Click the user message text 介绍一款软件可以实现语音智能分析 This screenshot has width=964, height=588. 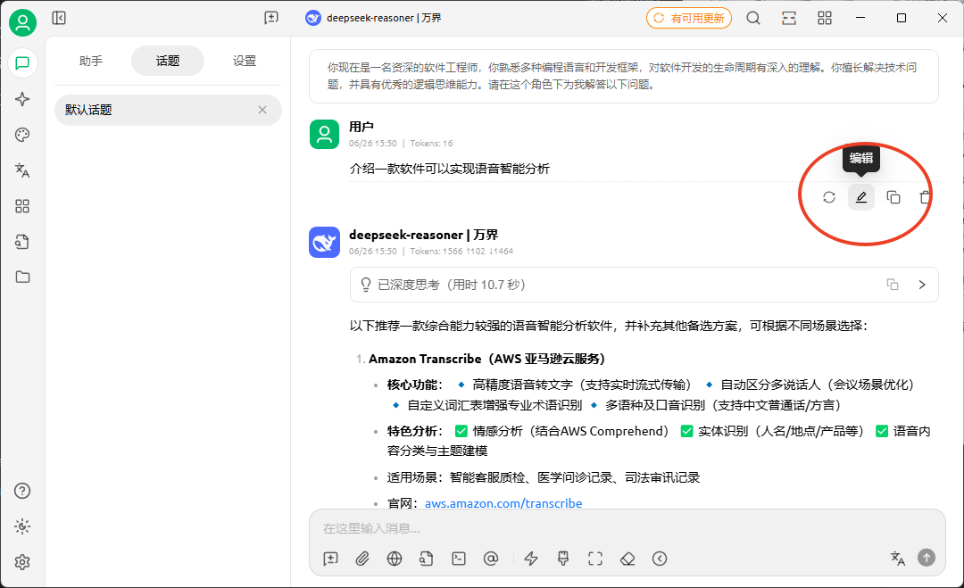[x=449, y=169]
